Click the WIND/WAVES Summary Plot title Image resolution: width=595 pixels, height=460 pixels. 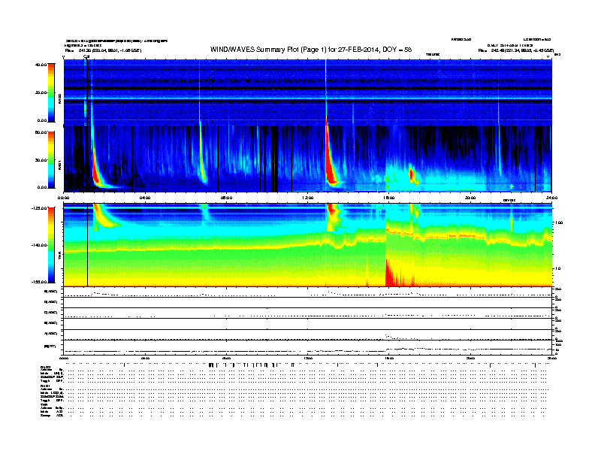click(x=311, y=50)
